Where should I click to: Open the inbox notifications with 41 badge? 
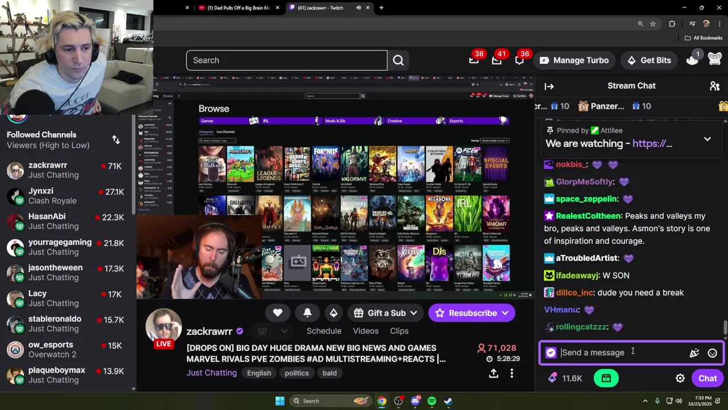point(497,60)
